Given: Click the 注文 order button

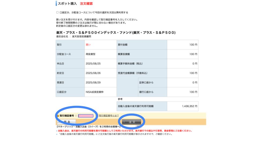Looking at the screenshot, I should [x=131, y=122].
